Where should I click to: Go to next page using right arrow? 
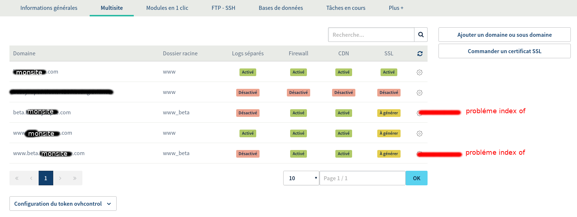pyautogui.click(x=60, y=178)
